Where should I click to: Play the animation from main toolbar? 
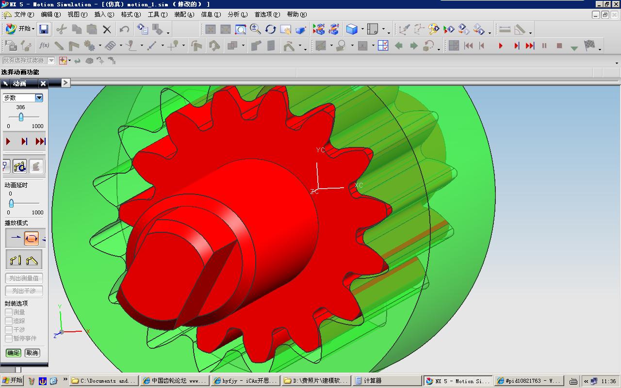pos(501,46)
